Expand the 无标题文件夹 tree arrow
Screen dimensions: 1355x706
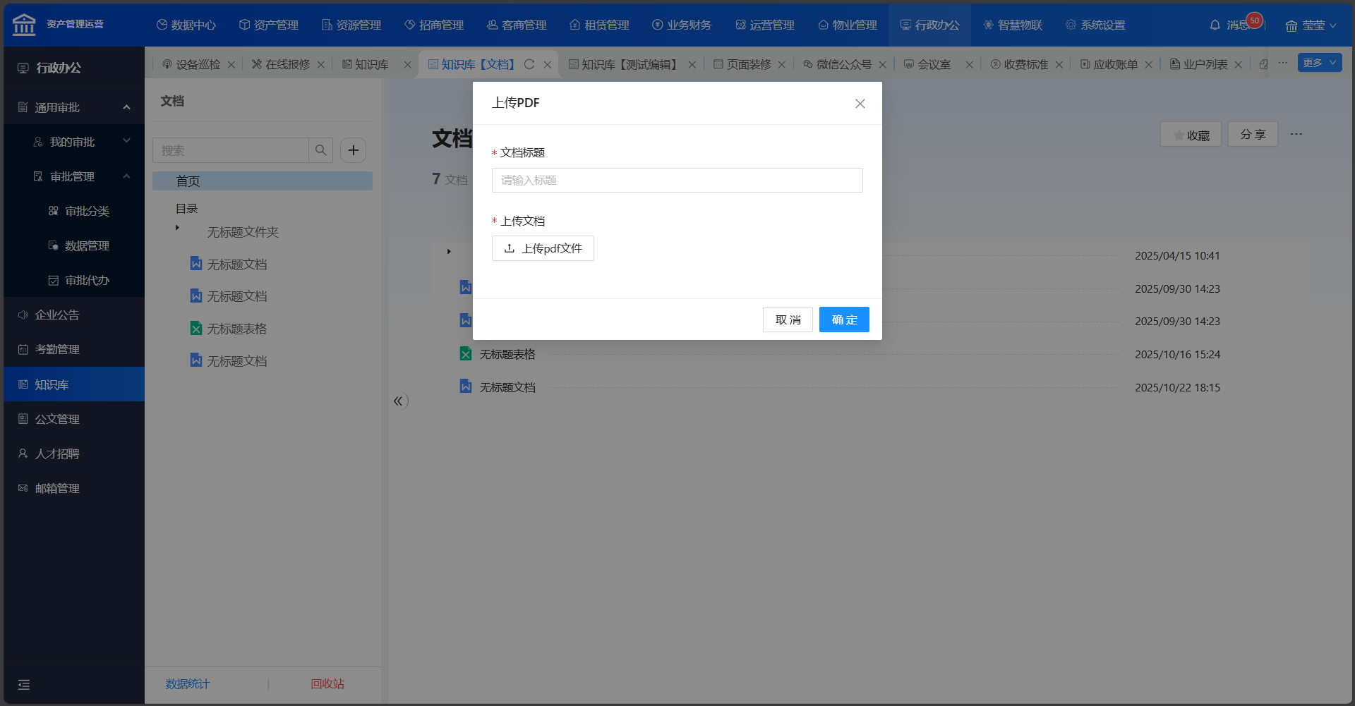[177, 228]
